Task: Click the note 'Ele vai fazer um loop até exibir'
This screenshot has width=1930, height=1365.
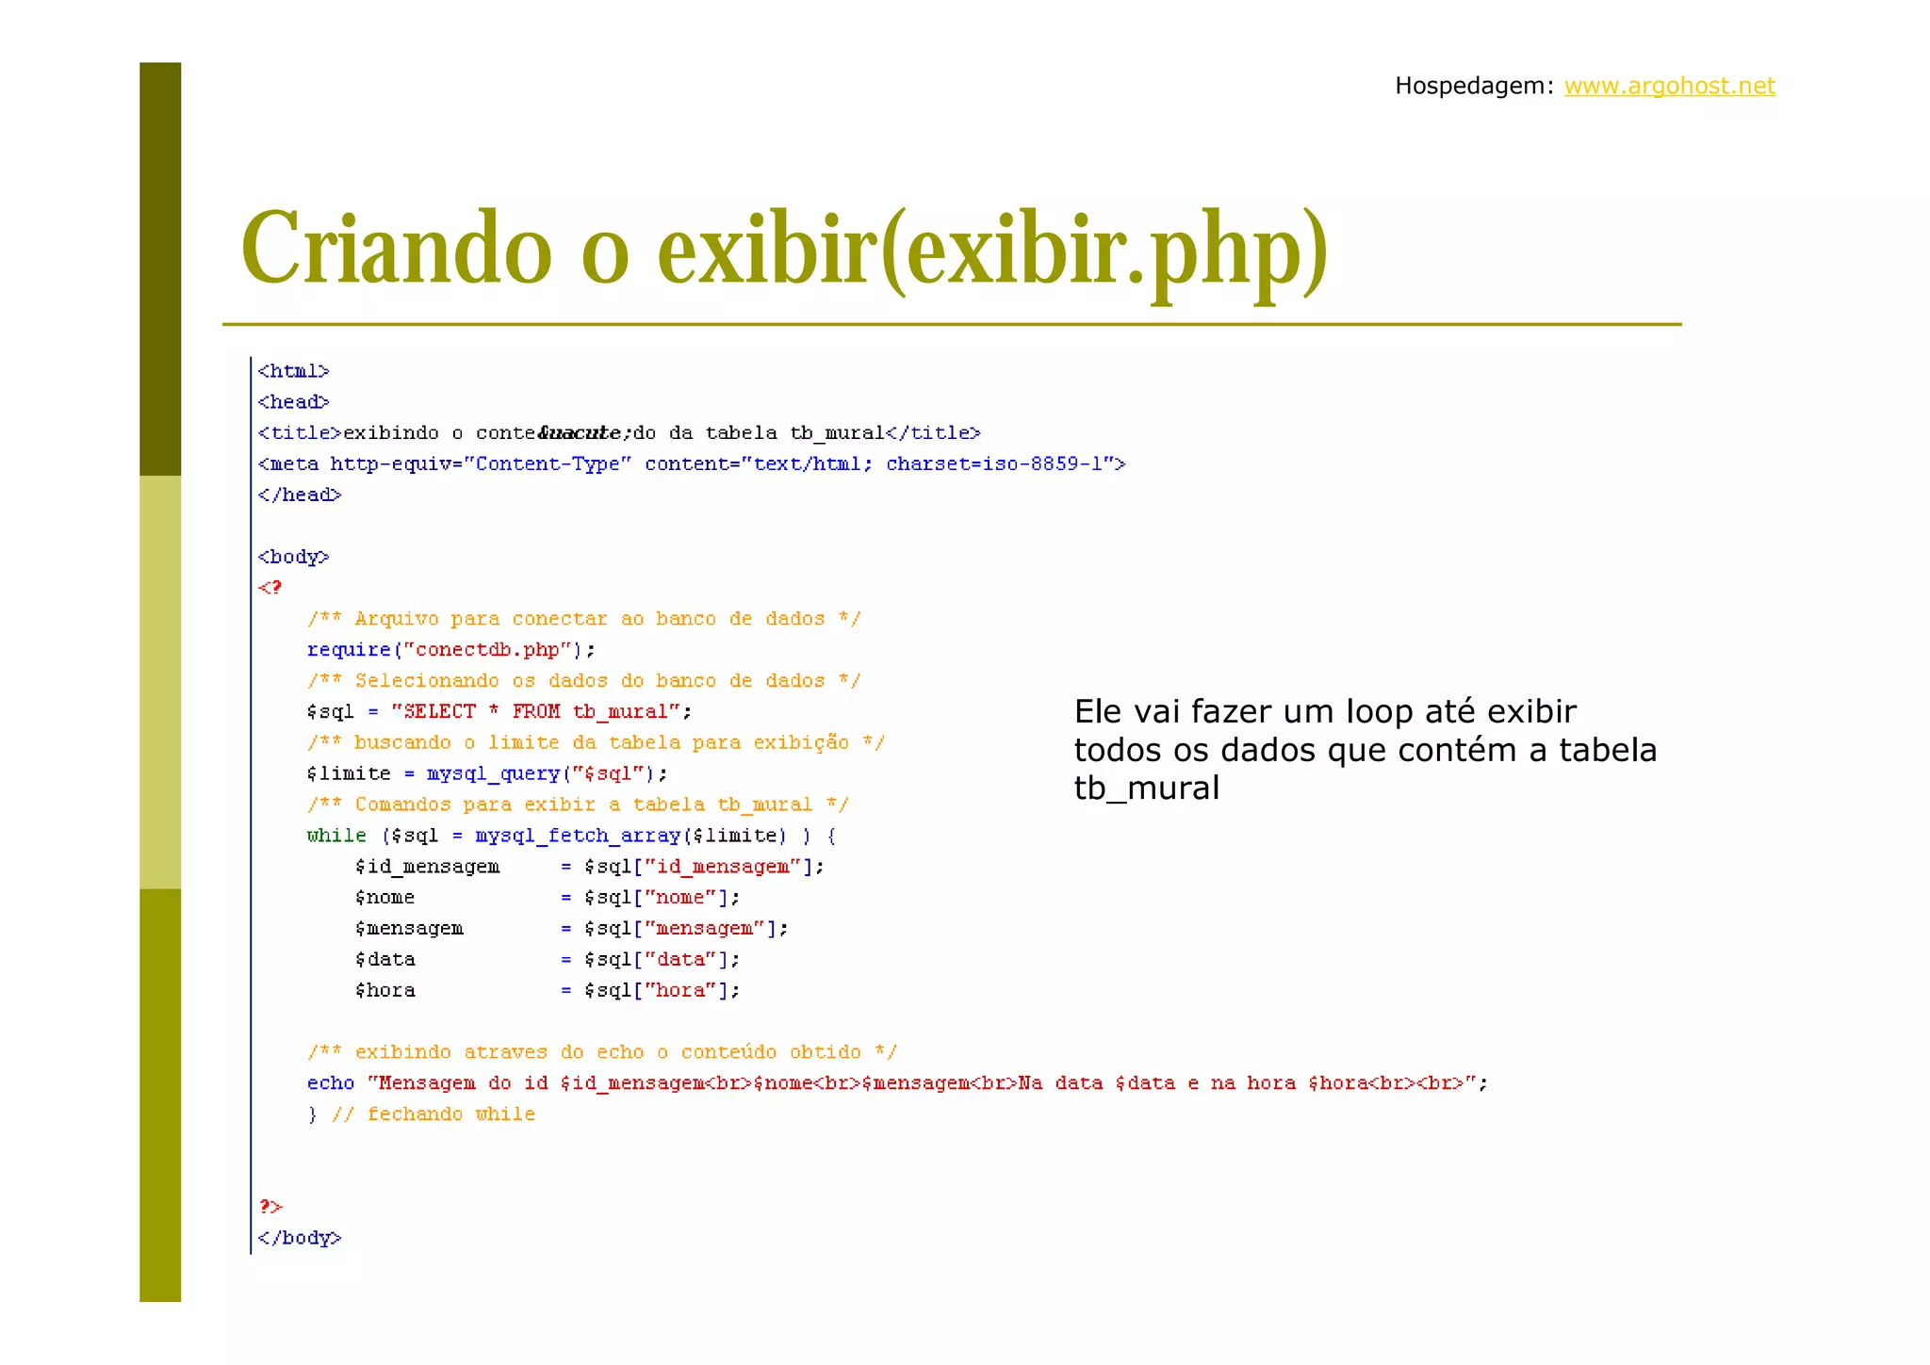Action: (x=1325, y=711)
